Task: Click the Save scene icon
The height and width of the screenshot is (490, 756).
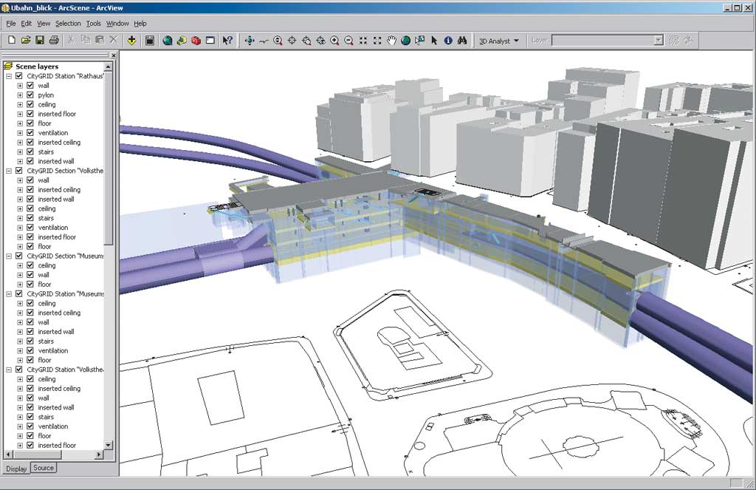Action: point(40,41)
